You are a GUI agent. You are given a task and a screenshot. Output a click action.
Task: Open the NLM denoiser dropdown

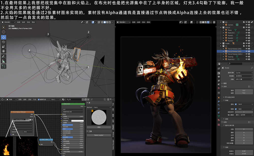[245, 104]
